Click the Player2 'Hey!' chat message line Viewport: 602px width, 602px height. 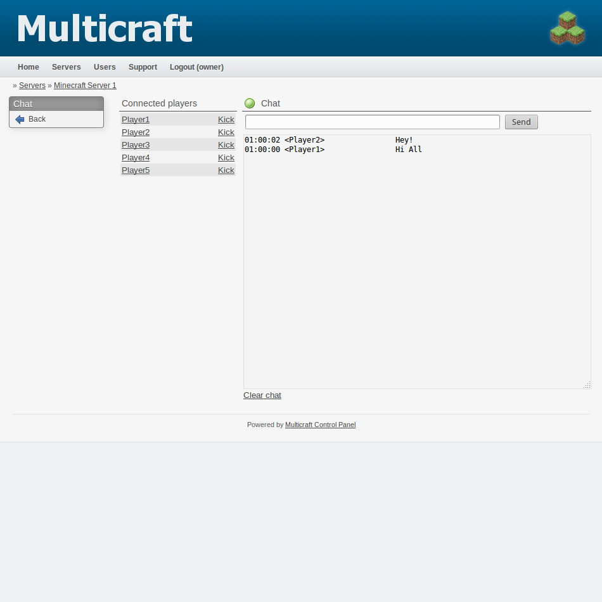tap(329, 140)
